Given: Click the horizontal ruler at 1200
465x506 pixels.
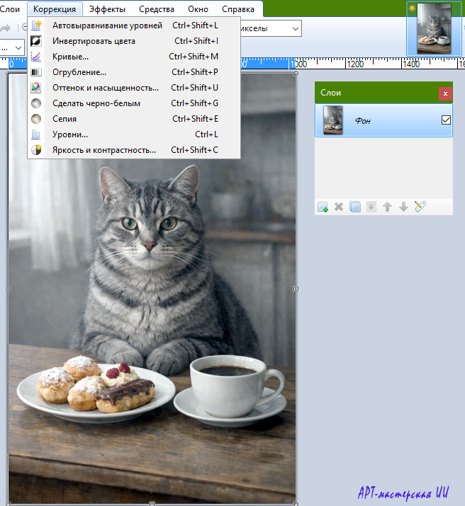Looking at the screenshot, I should [x=355, y=64].
